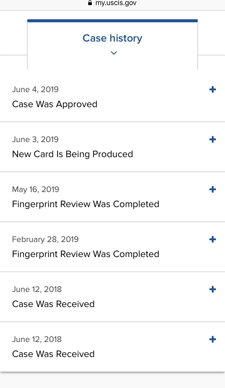Open the Case Was Approved status text

tap(55, 104)
